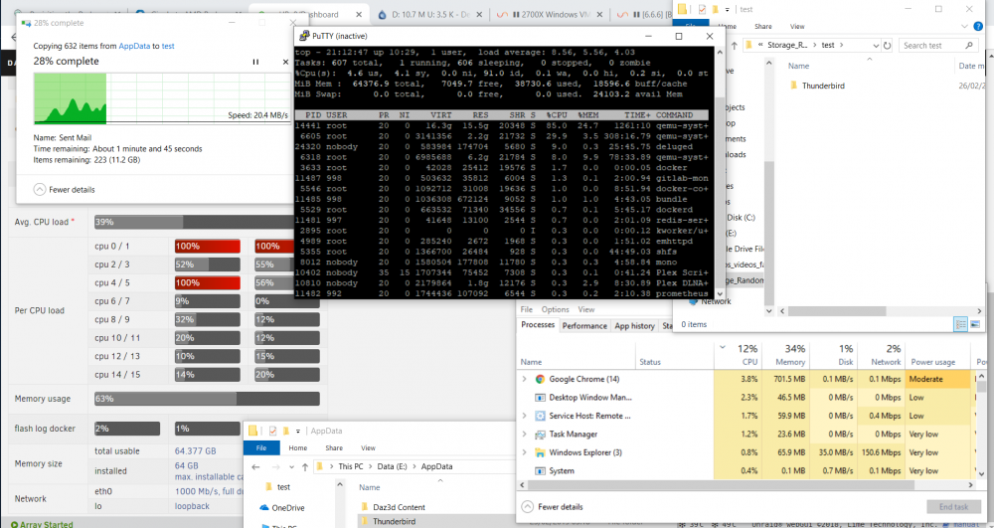Cancel the copy with the X beside pause
This screenshot has height=528, width=994.
coord(285,62)
